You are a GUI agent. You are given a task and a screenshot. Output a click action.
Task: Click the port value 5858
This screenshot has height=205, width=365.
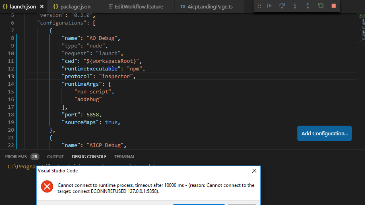pos(93,115)
